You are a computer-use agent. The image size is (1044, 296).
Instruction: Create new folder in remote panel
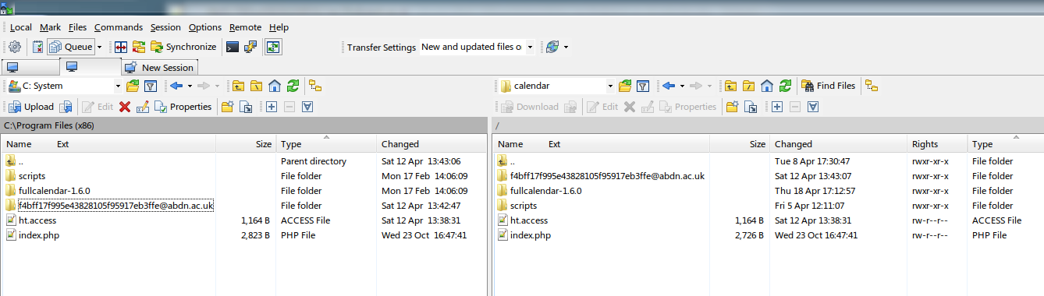(732, 107)
